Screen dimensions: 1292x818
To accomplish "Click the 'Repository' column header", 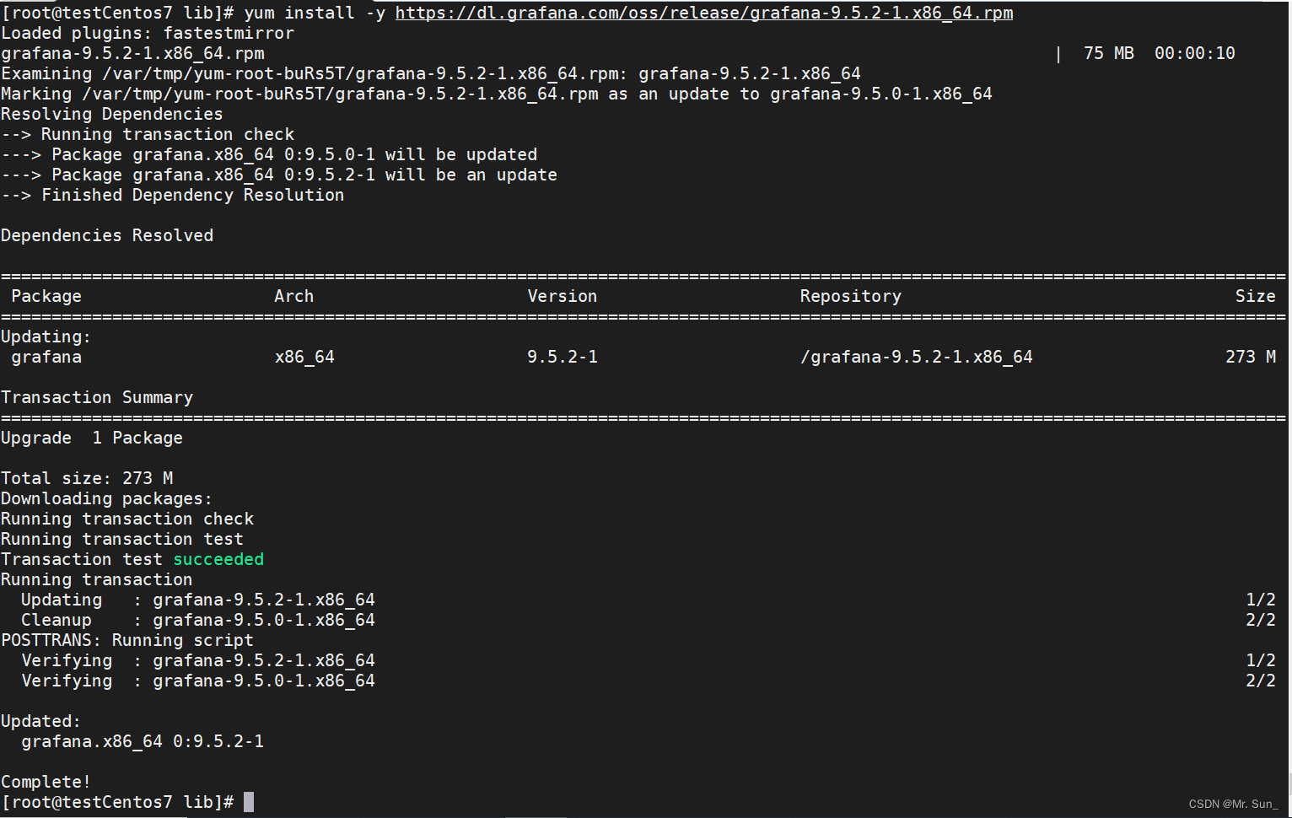I will (851, 296).
